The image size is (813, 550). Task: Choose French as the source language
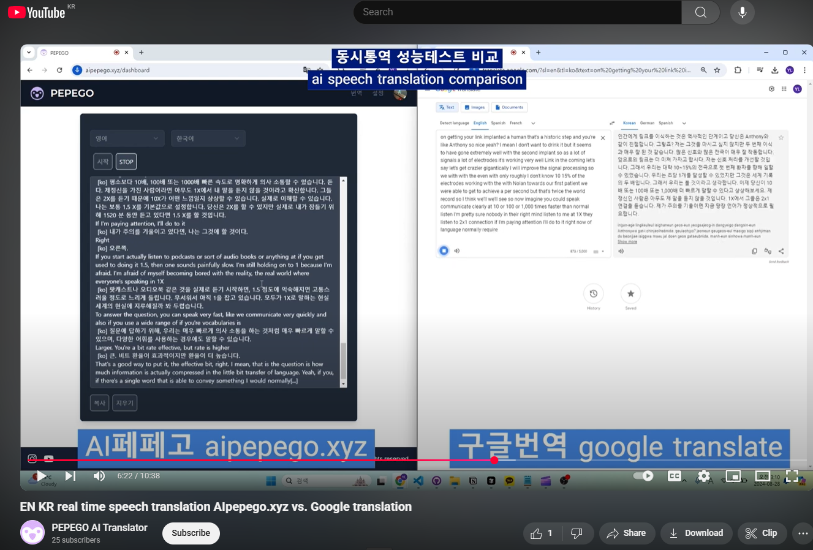tap(516, 123)
